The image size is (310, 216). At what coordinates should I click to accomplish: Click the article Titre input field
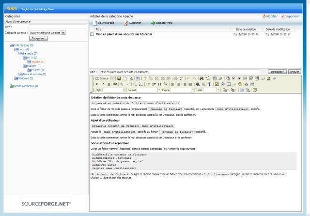coord(180,72)
